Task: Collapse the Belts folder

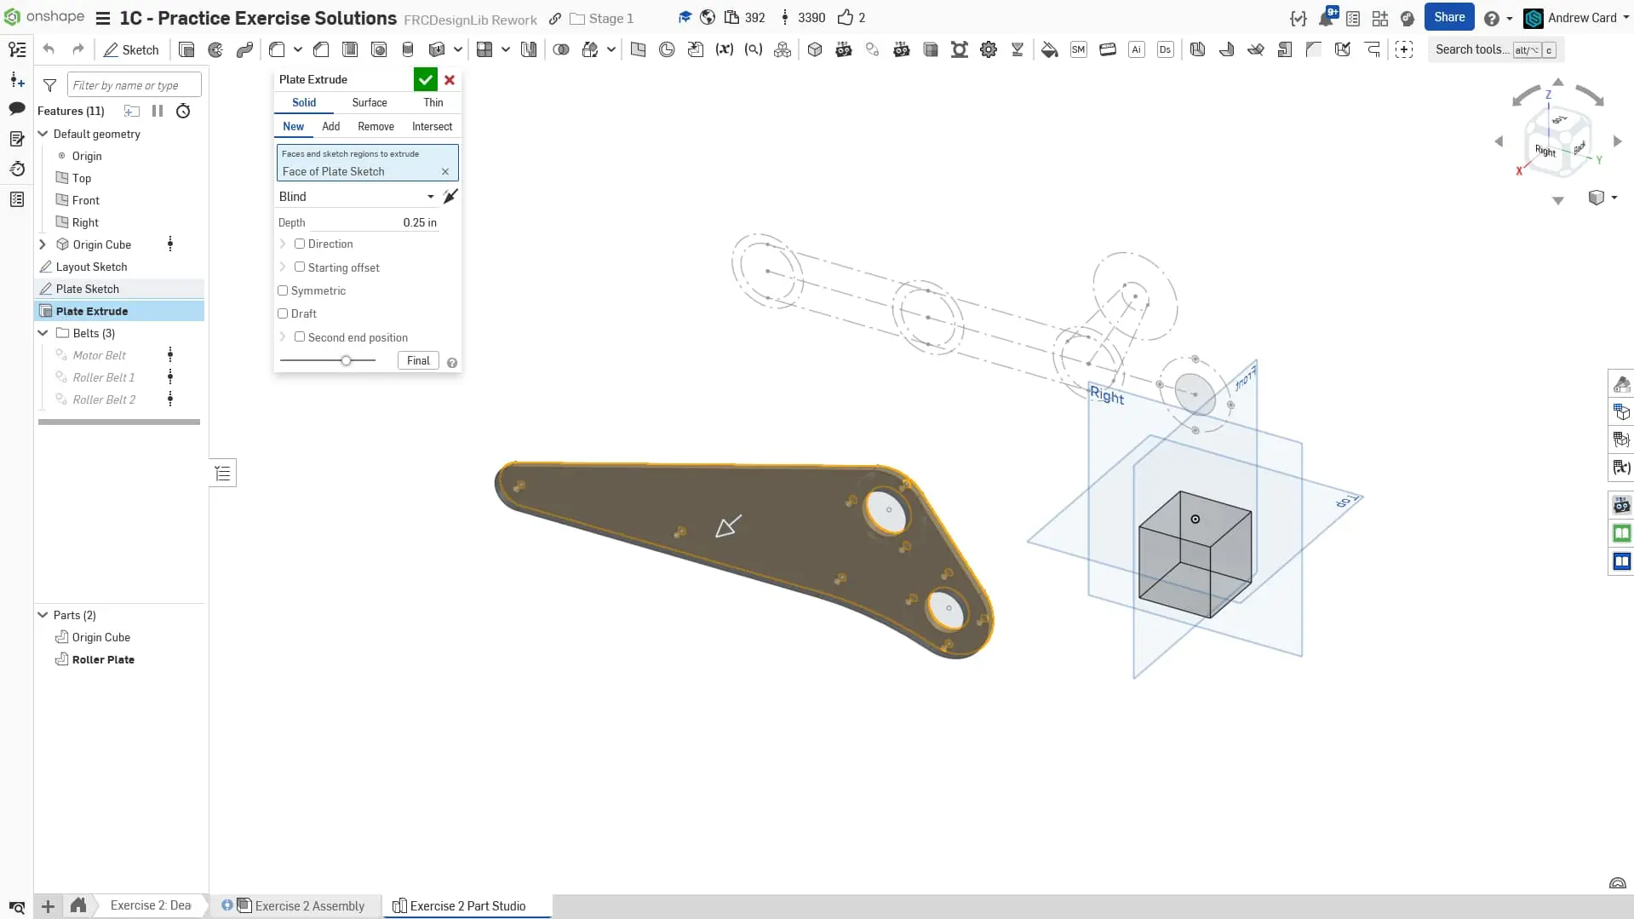Action: [x=43, y=333]
